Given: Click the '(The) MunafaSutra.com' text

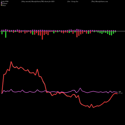Looking at the screenshot, I should pos(99,1).
